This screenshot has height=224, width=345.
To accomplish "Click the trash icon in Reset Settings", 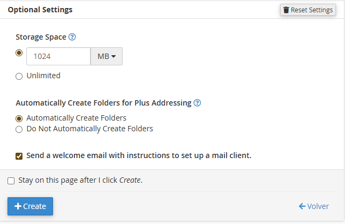I will [286, 10].
